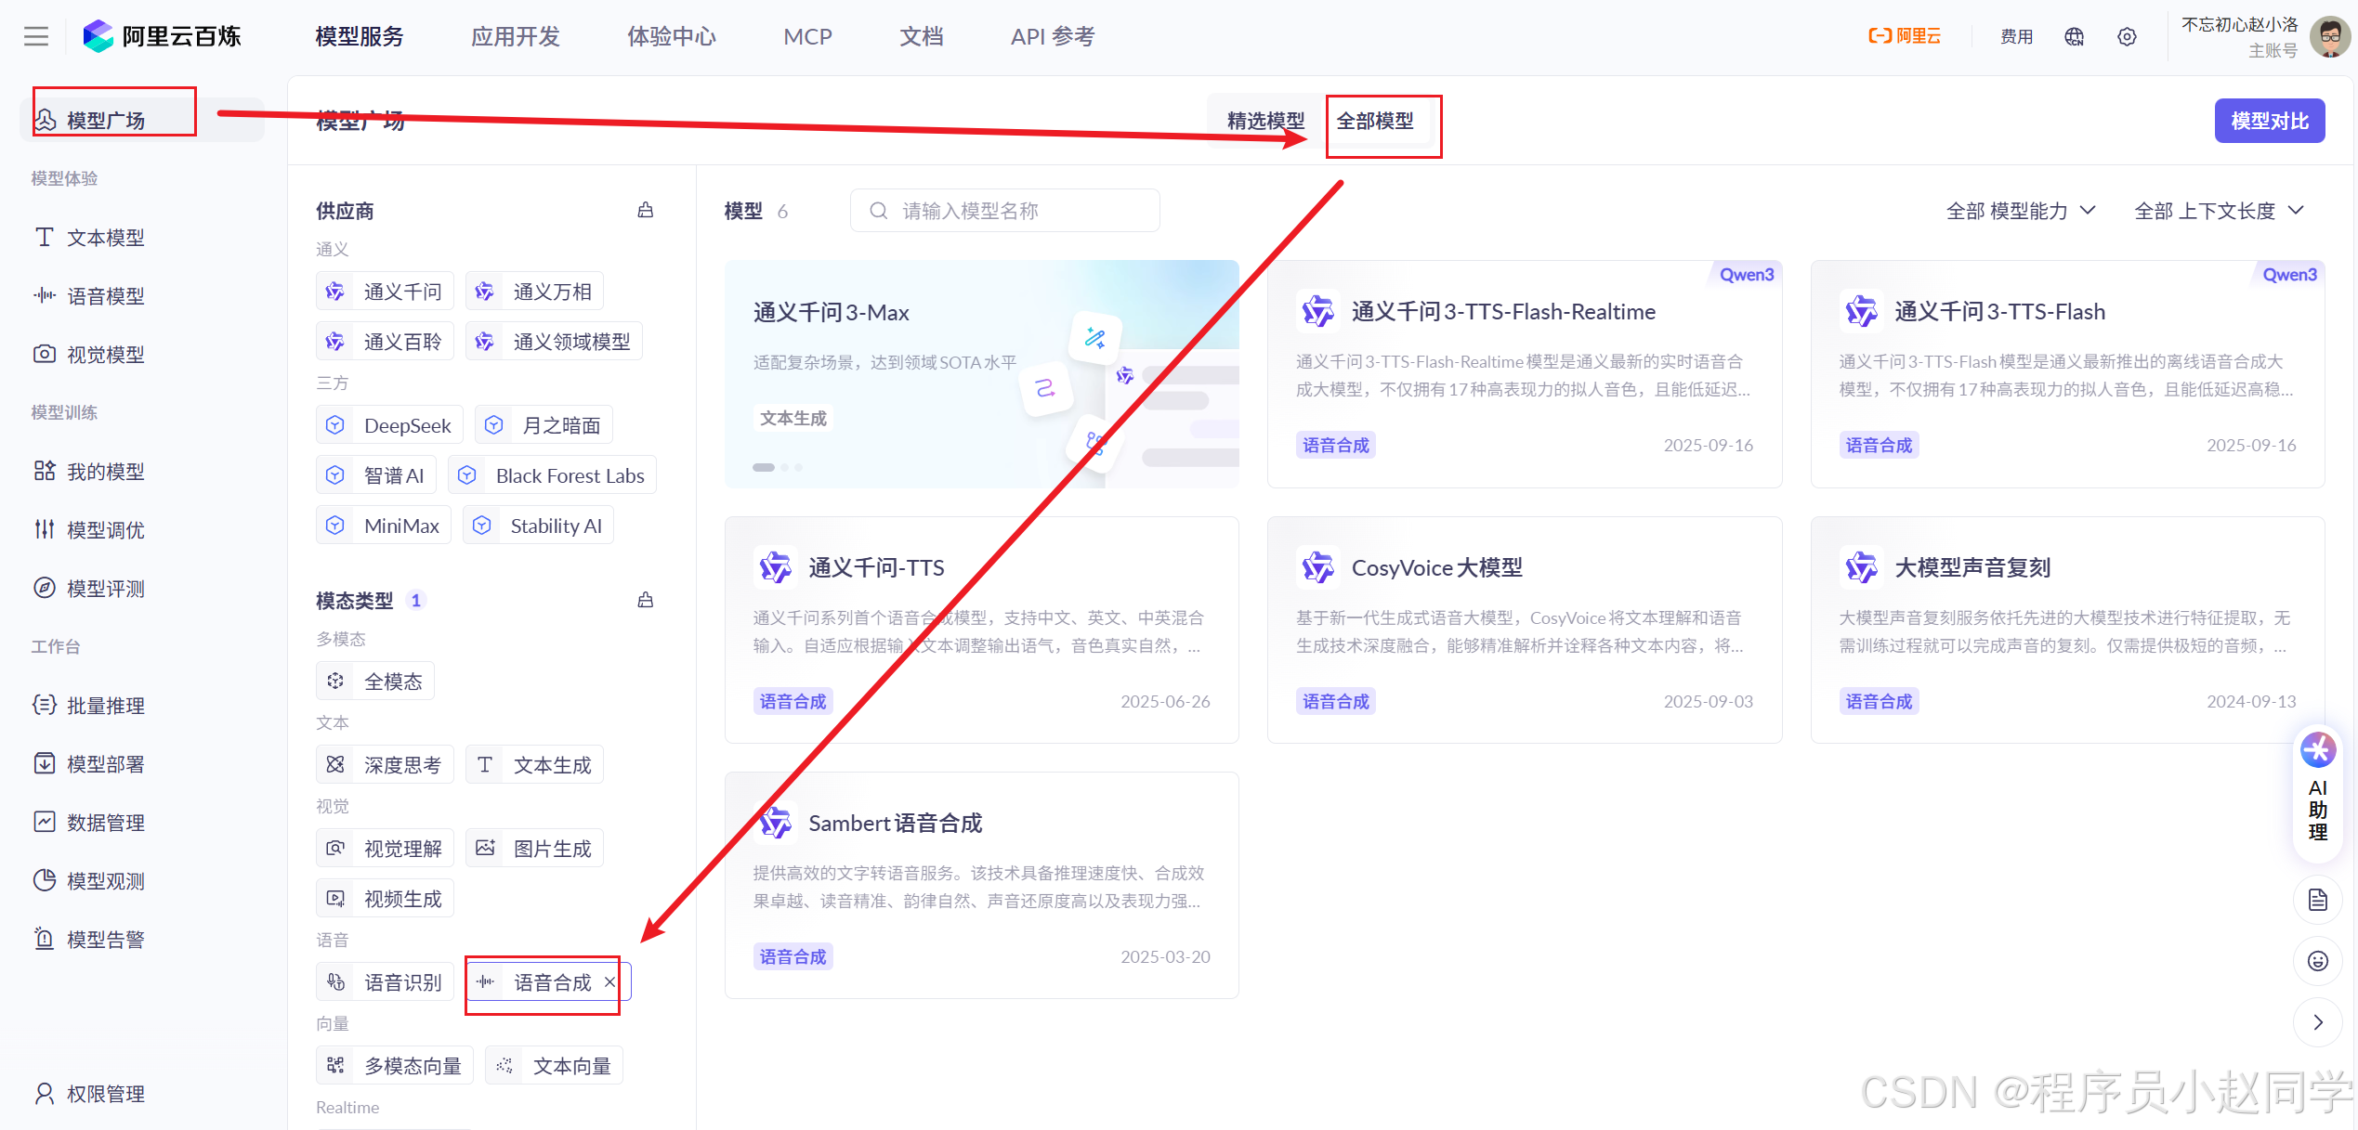Open the settings gear in the top bar
The image size is (2358, 1130).
pos(2128,36)
